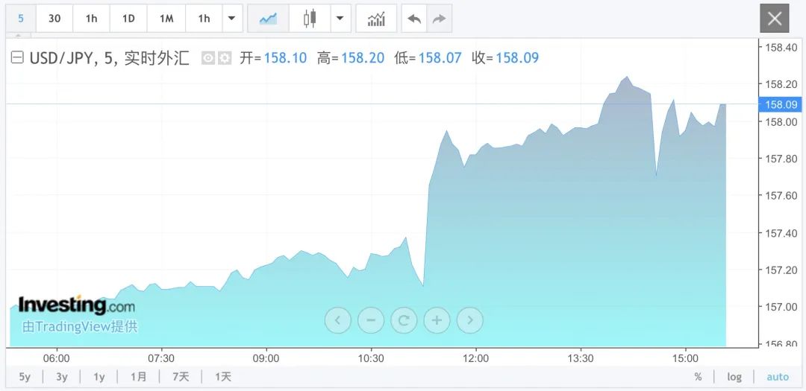Set date range to 7天
Viewport: 806px width, 391px height.
pyautogui.click(x=181, y=377)
